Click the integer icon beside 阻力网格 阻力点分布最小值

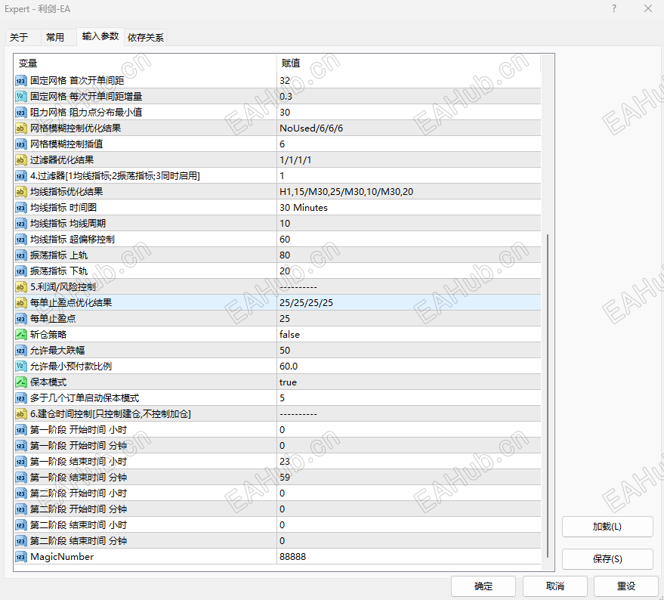(x=20, y=113)
